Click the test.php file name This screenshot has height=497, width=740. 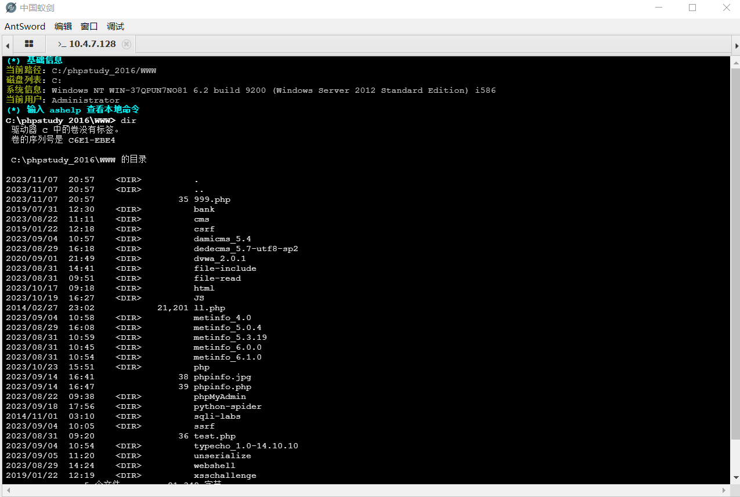(x=215, y=436)
